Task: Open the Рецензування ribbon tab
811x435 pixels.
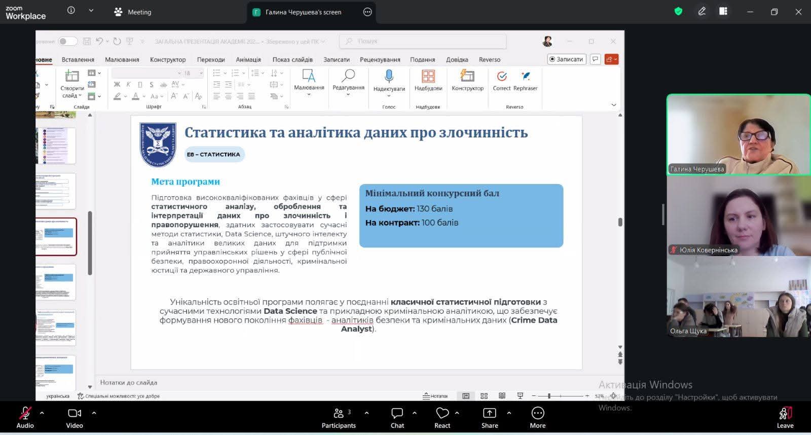Action: point(380,59)
